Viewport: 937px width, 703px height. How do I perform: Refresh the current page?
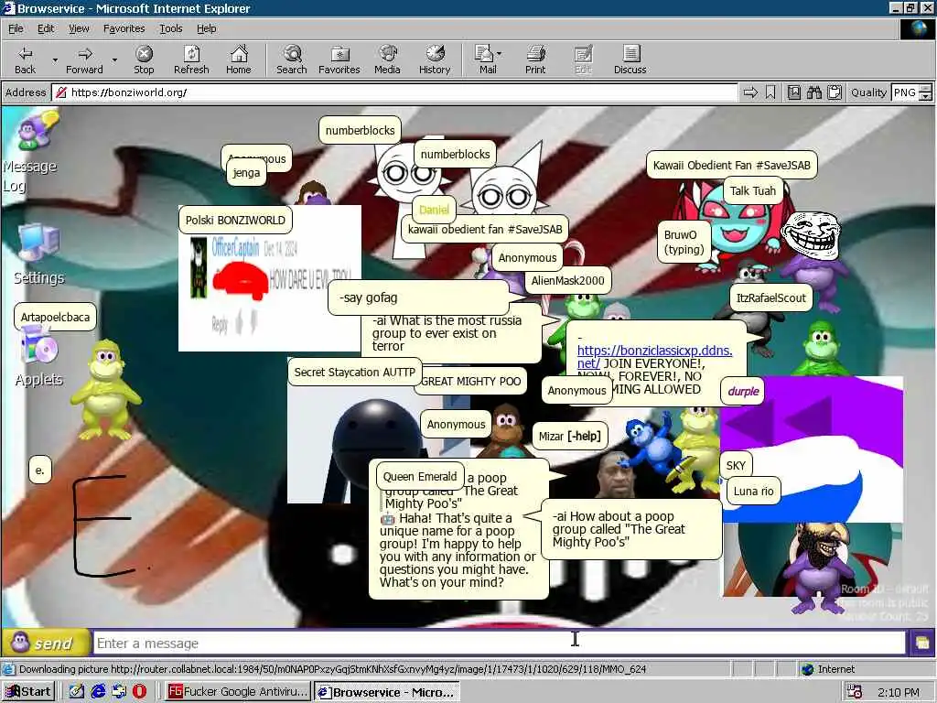(191, 59)
